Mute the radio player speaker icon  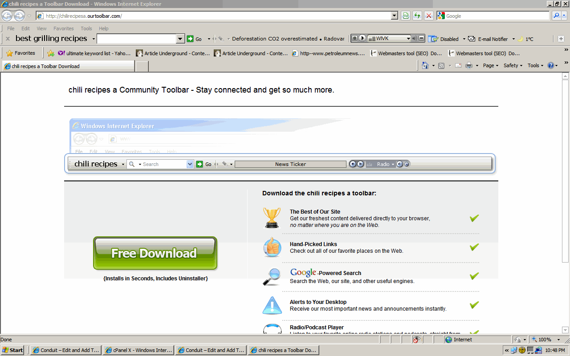pyautogui.click(x=414, y=38)
